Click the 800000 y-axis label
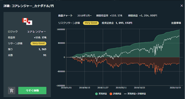Screen dimensions: 185x99 pos(62,43)
